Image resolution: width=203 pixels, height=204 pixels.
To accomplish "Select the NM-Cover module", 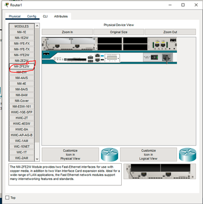I will 21,100.
